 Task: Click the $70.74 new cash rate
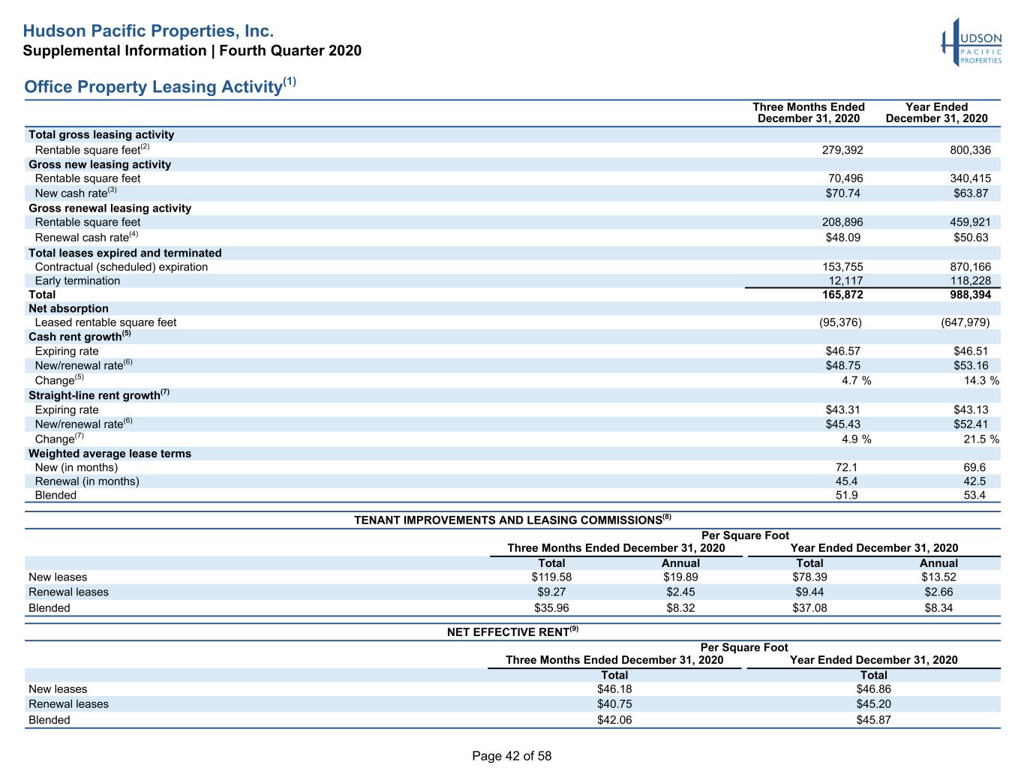coord(843,193)
